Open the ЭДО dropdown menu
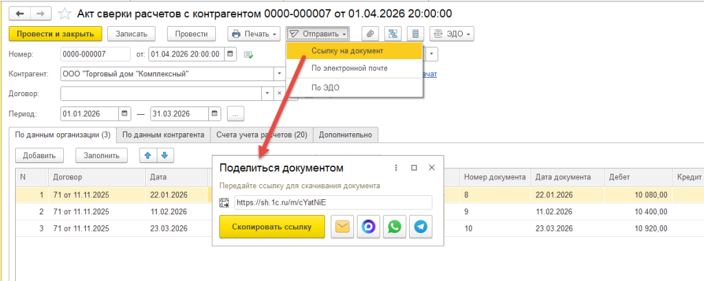704x281 pixels. click(x=455, y=34)
